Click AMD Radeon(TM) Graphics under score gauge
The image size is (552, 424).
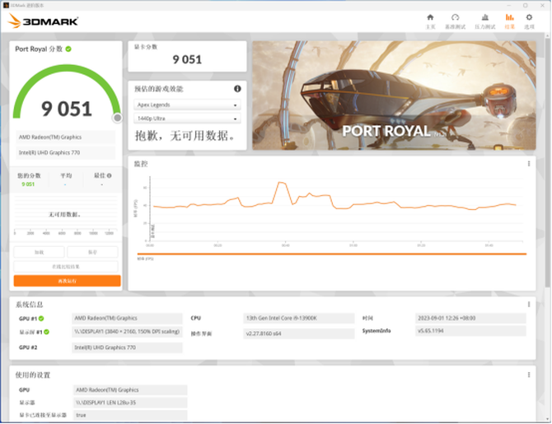pyautogui.click(x=65, y=137)
